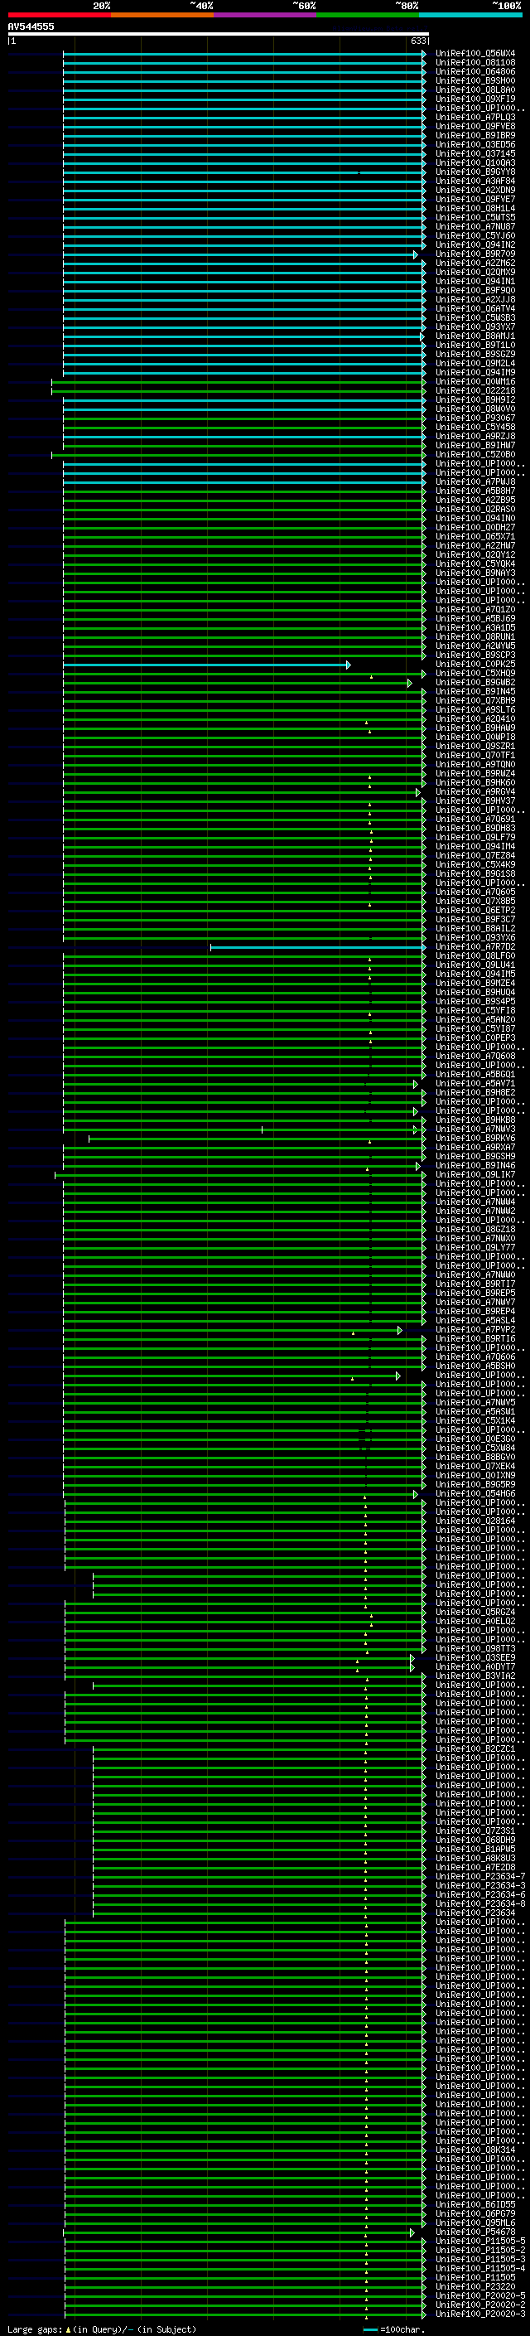
Task: Click the =100char. scale legend
Action: (x=393, y=2329)
